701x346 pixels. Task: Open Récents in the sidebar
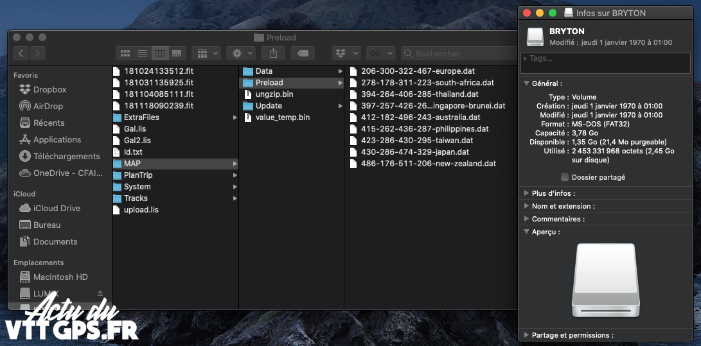(42, 123)
